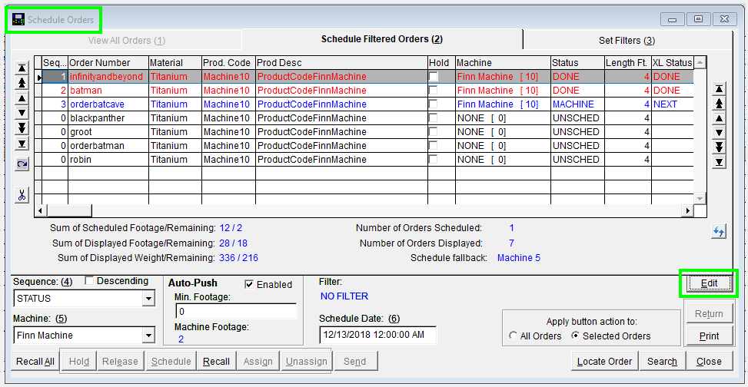
Task: Click move-to-bottom arrow left of order grid
Action: click(22, 143)
